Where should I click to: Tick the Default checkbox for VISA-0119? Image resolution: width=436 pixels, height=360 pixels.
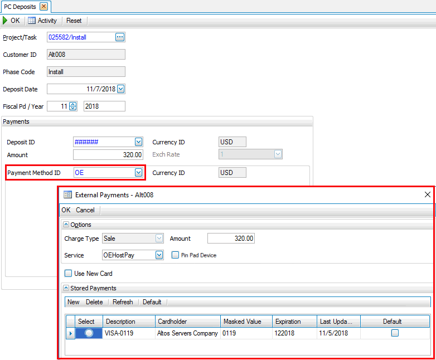(x=395, y=333)
